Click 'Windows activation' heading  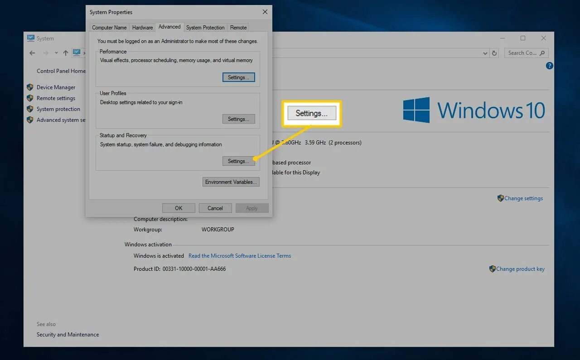pos(148,245)
